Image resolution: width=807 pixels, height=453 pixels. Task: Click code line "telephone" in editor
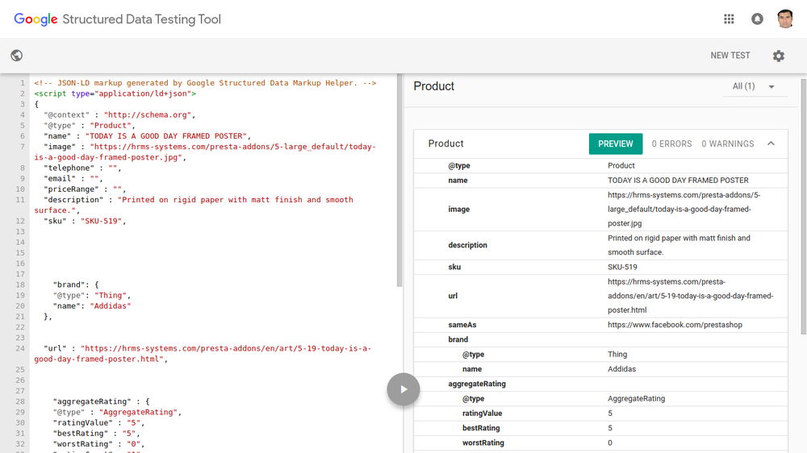[x=82, y=168]
